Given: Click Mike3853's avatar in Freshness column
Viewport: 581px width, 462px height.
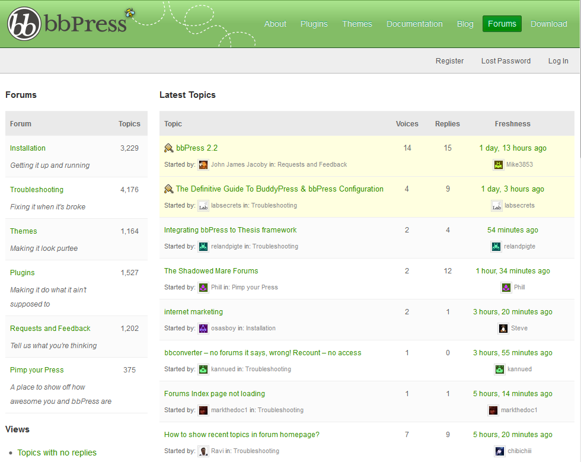Looking at the screenshot, I should [499, 165].
